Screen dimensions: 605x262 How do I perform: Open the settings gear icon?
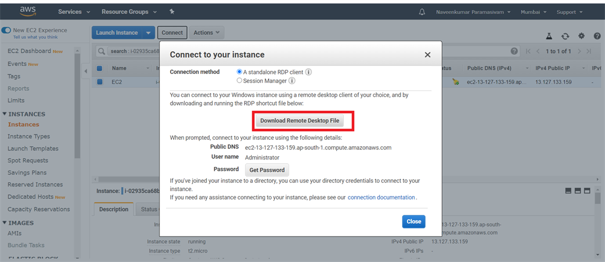pyautogui.click(x=581, y=36)
